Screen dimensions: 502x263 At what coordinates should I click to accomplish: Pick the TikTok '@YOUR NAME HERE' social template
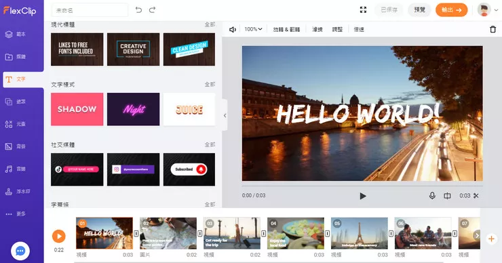[77, 169]
